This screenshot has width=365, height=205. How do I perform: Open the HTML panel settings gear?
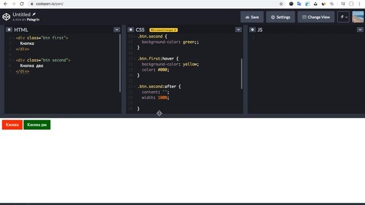[9, 30]
